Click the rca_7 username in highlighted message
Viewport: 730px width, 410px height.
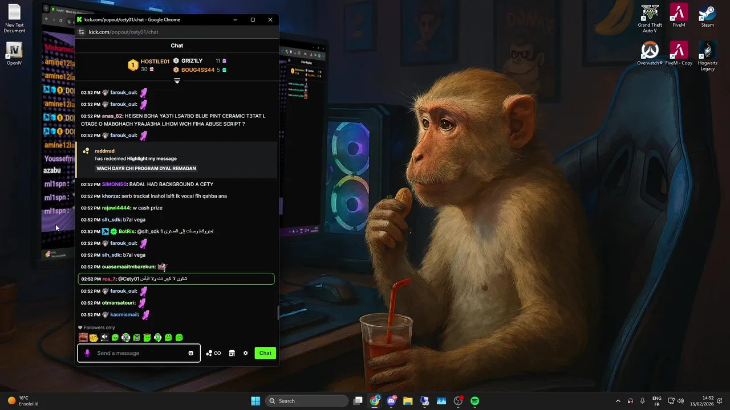pyautogui.click(x=109, y=279)
